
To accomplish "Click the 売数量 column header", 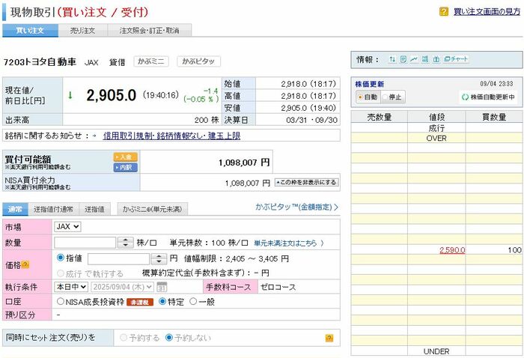I will (x=380, y=118).
